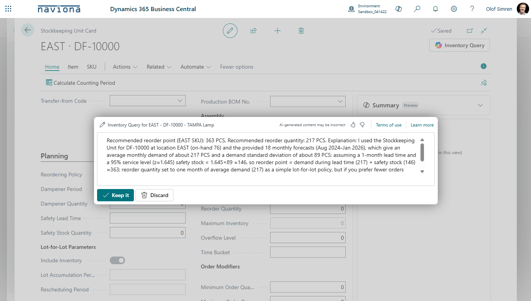This screenshot has height=301, width=531.
Task: Click the Rescheduling Period field
Action: 148,289
